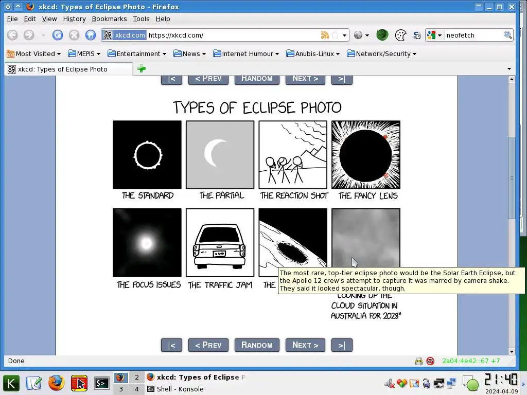This screenshot has height=395, width=527.
Task: Open the Help menu
Action: click(163, 19)
